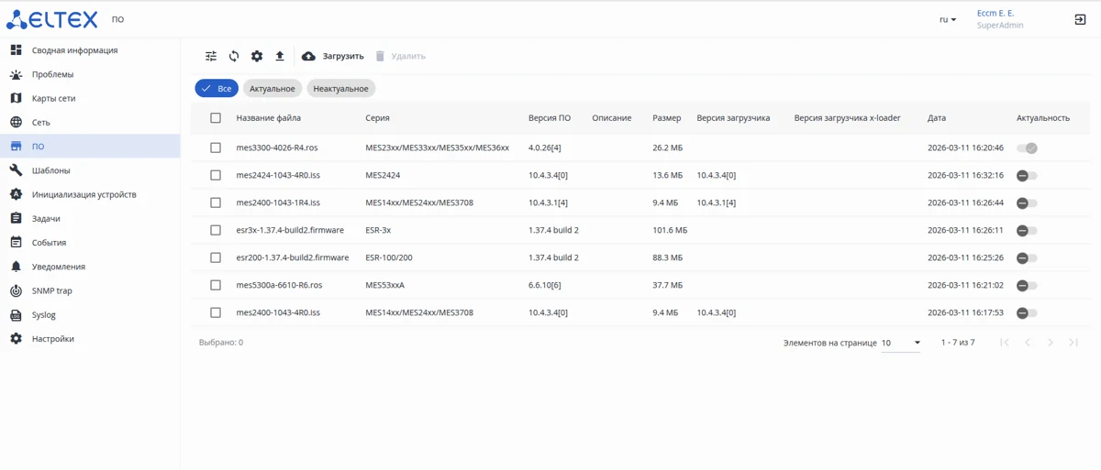
Task: Tick checkbox for mes5300a-6610-R6.ros
Action: (216, 285)
